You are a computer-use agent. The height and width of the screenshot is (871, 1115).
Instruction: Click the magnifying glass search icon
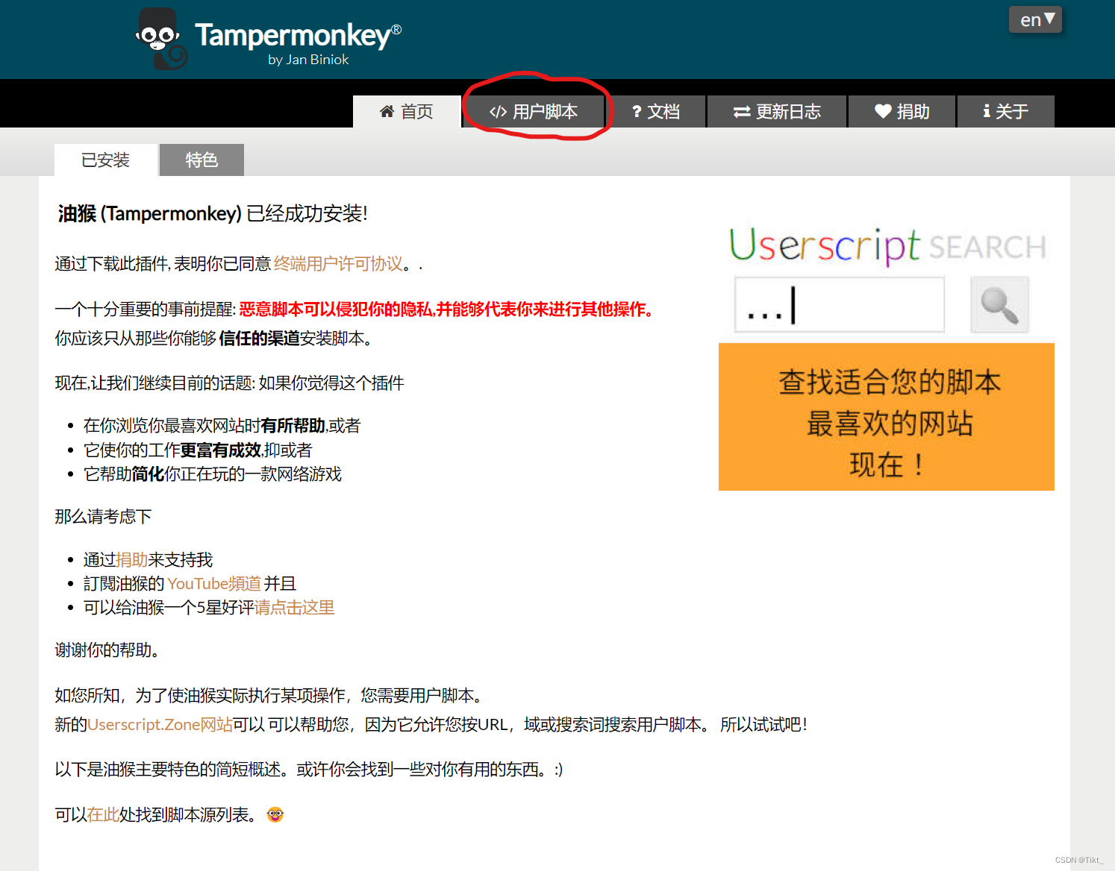click(999, 304)
